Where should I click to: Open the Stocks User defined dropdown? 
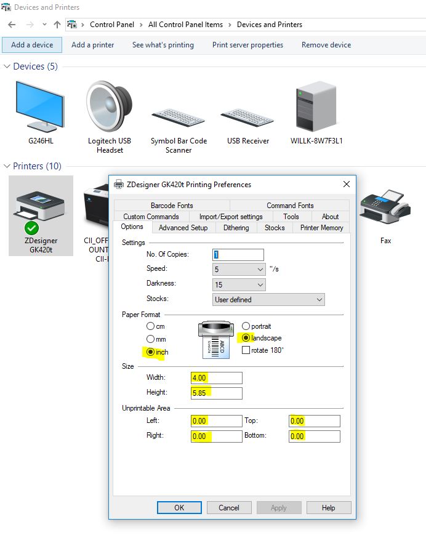point(268,300)
